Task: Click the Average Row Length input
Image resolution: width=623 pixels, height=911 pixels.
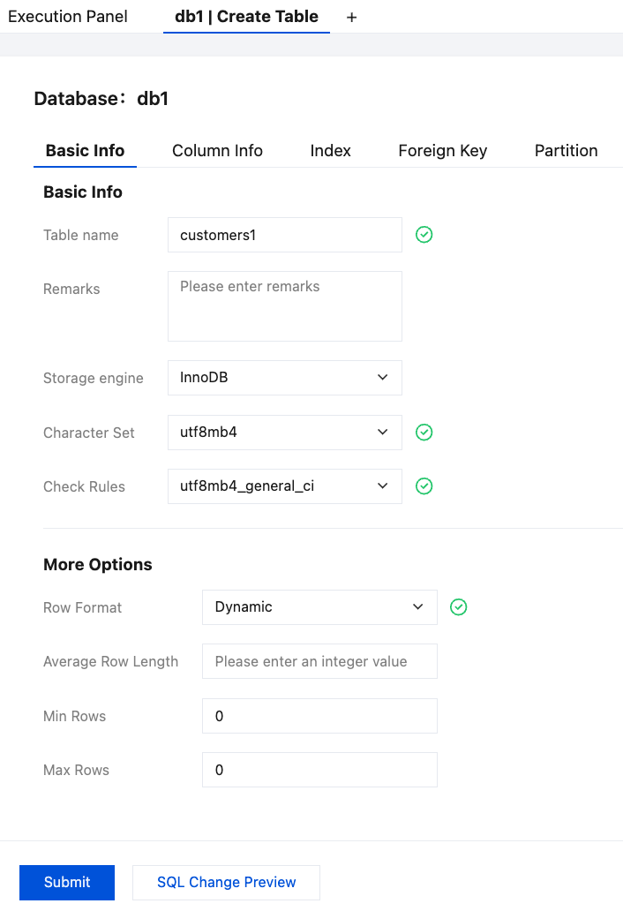Action: [319, 661]
